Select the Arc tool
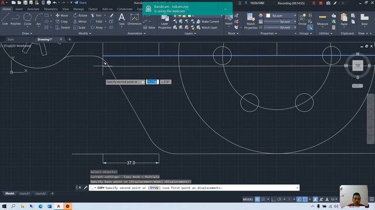This screenshot has height=210, width=375. pyautogui.click(x=39, y=19)
